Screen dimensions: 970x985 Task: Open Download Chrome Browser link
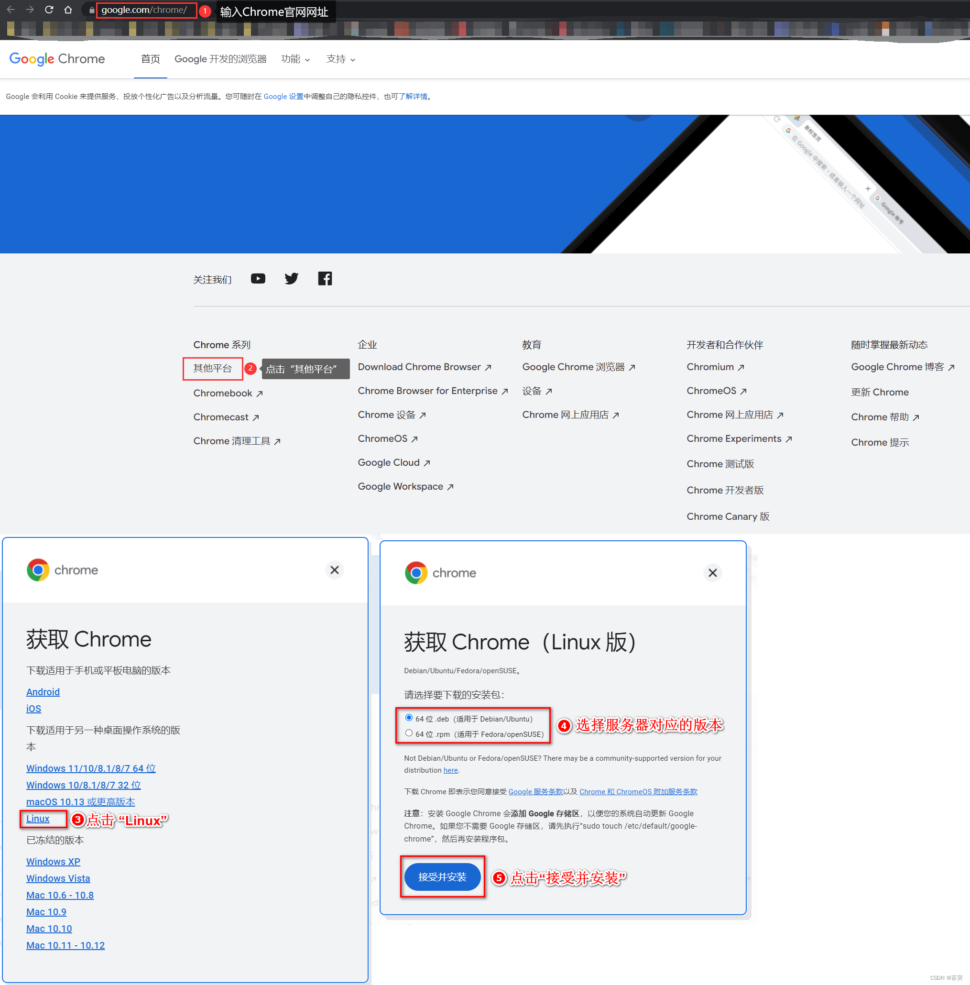pyautogui.click(x=425, y=367)
